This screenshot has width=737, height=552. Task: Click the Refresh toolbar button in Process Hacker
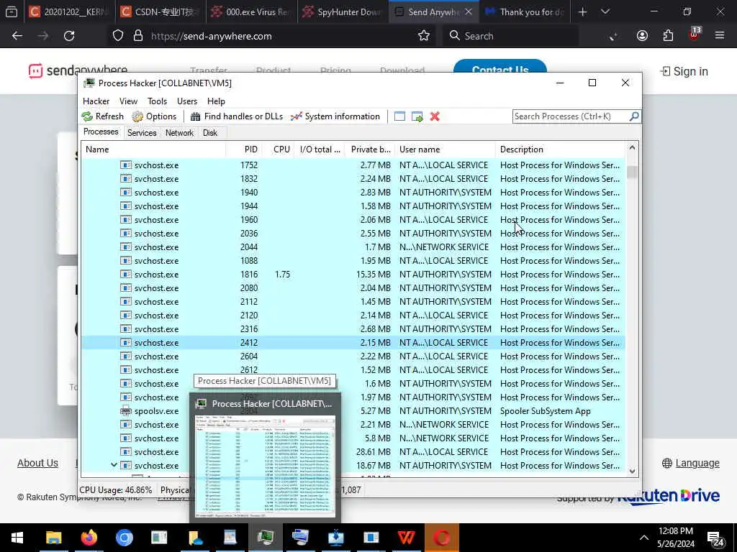103,116
